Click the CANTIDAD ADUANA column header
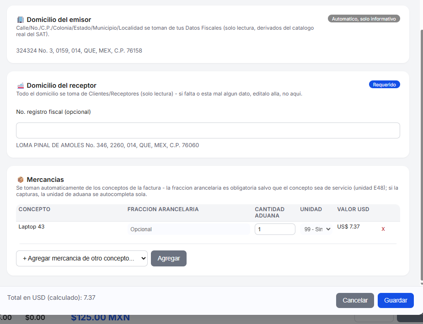The width and height of the screenshot is (423, 324). tap(269, 212)
